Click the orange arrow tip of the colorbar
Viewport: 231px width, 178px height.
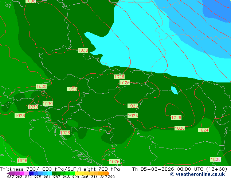coord(109,173)
